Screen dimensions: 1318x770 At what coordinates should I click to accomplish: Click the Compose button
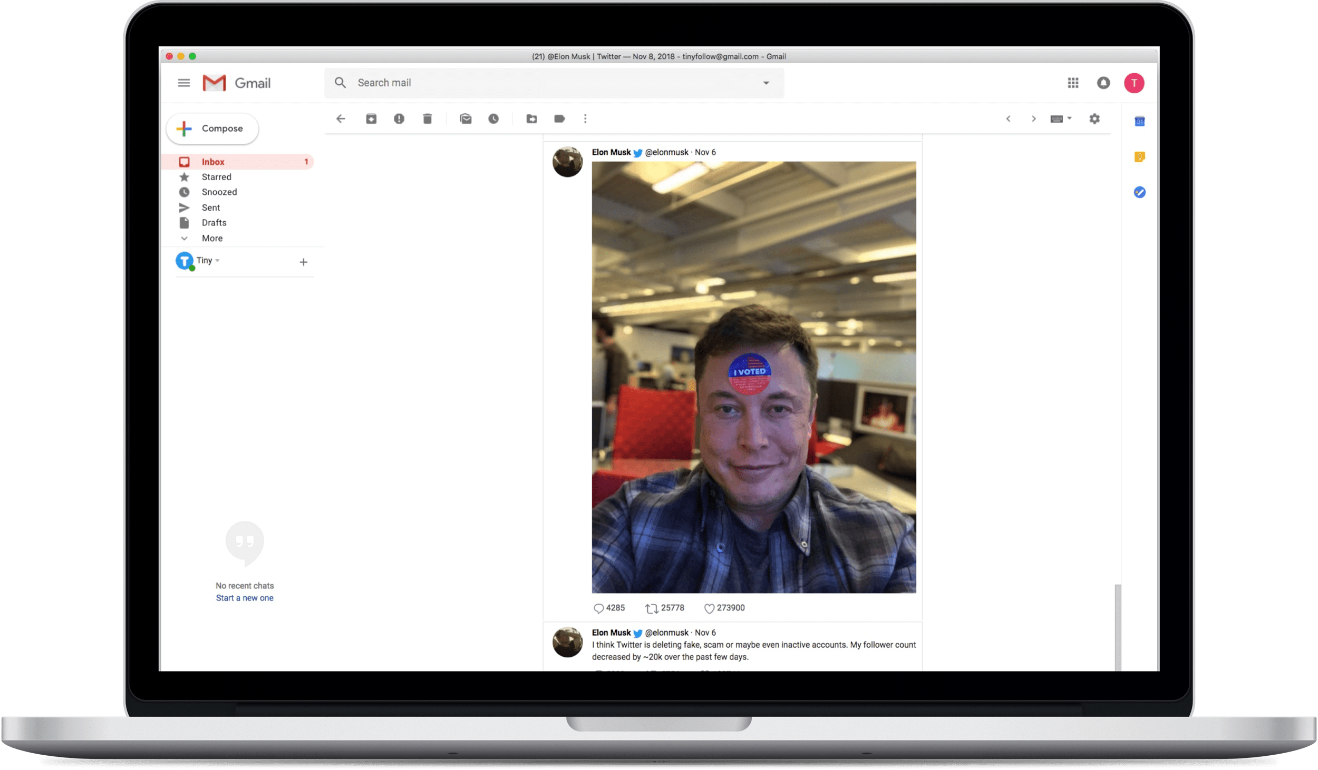[x=212, y=129]
